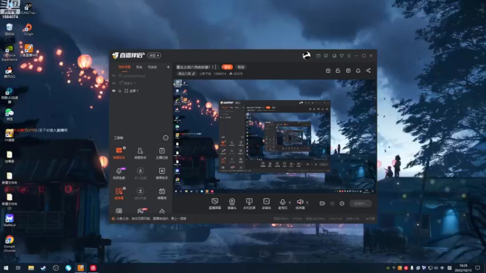The image size is (486, 273).
Task: Click the unlocked padlock icon in header
Action: (338, 70)
